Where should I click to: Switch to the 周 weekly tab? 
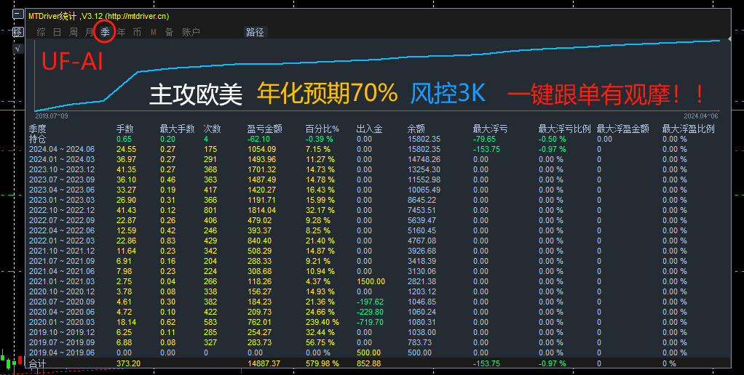click(73, 32)
